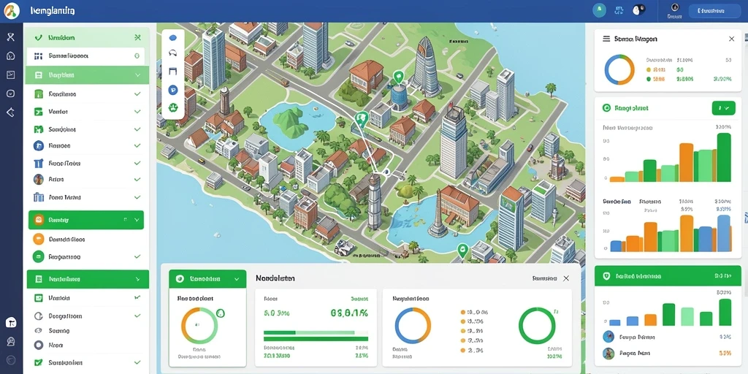Click the split green progress bar in the bottom middle card
The width and height of the screenshot is (748, 374).
click(316, 332)
